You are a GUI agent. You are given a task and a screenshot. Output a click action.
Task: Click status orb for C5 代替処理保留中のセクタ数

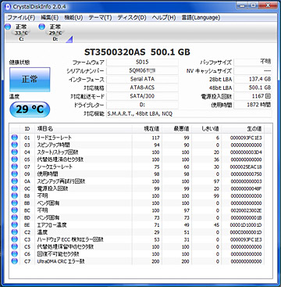click(x=15, y=246)
